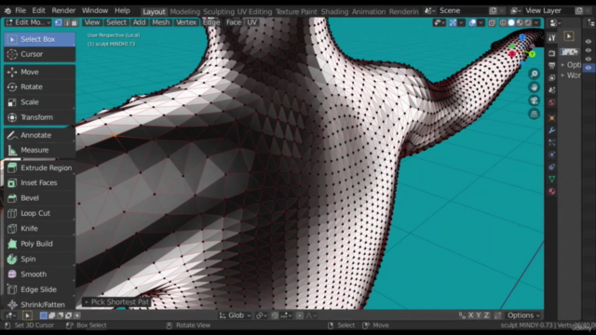
Task: Toggle snapping magnet button
Action: pos(275,315)
